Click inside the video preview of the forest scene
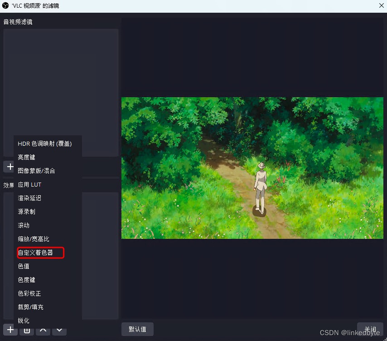The image size is (387, 341). tap(252, 168)
